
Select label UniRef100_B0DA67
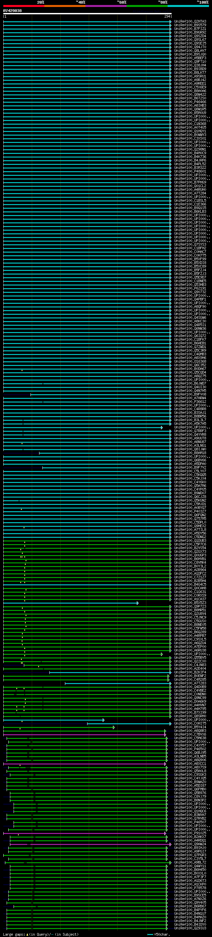[190, 369]
